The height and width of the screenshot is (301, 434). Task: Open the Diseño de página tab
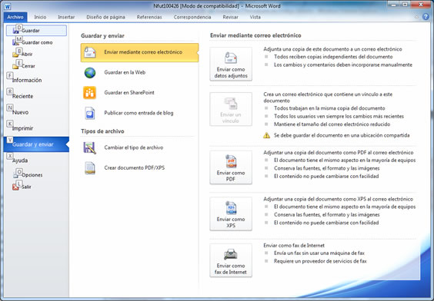(105, 17)
